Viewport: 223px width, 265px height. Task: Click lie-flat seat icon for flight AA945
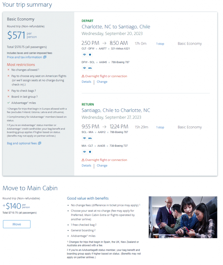click(90, 68)
